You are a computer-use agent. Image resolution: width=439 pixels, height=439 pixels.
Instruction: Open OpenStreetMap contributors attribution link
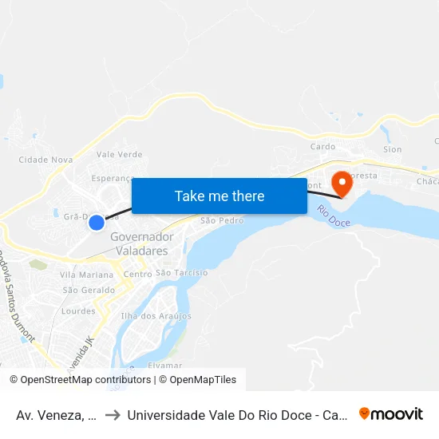(x=81, y=380)
